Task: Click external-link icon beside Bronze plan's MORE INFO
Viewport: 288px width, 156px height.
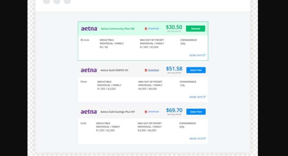Action: click(204, 55)
